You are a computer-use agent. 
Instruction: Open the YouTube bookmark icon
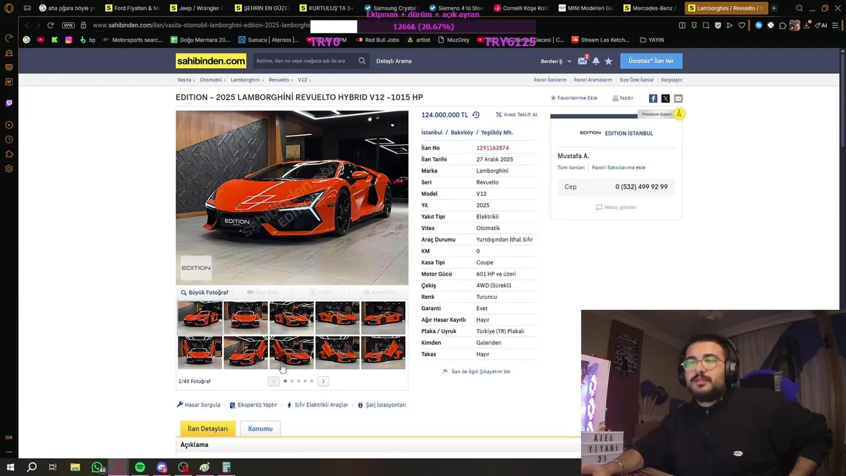coord(40,40)
